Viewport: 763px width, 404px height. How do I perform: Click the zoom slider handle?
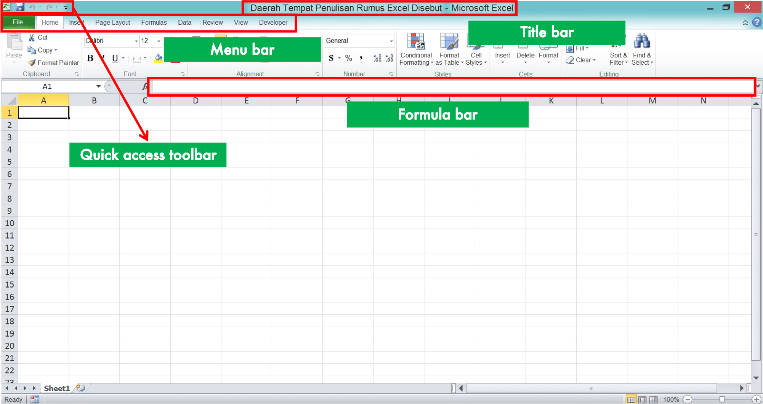722,399
